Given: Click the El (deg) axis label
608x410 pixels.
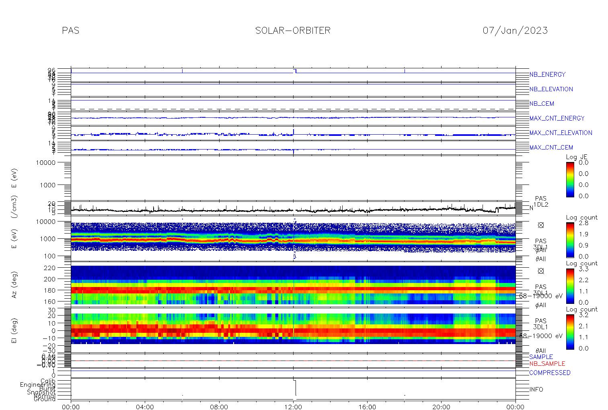Looking at the screenshot, I should click(14, 331).
